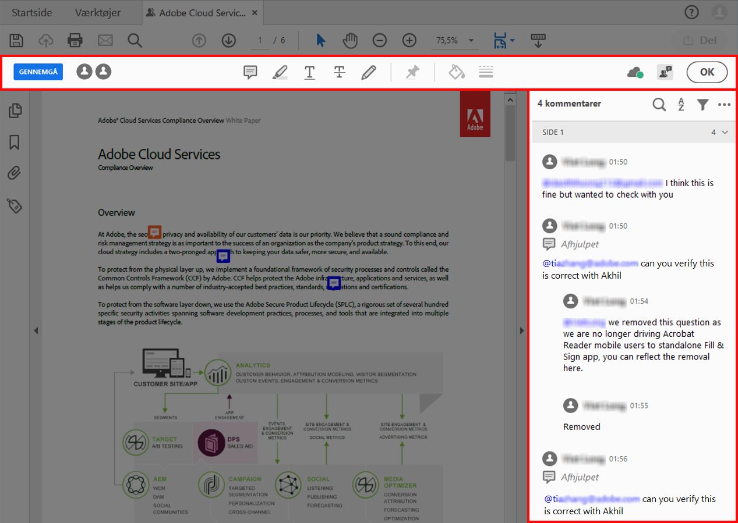Upload the file to cloud
Screen dimensions: 738x523
coord(46,40)
